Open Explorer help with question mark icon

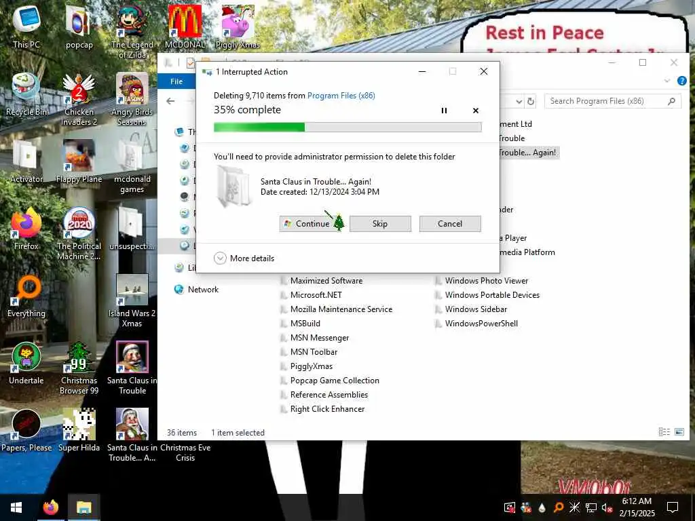681,81
